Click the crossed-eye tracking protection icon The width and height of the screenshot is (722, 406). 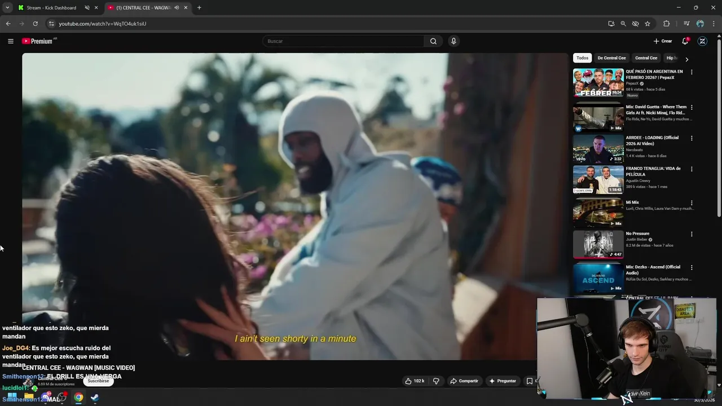[635, 24]
